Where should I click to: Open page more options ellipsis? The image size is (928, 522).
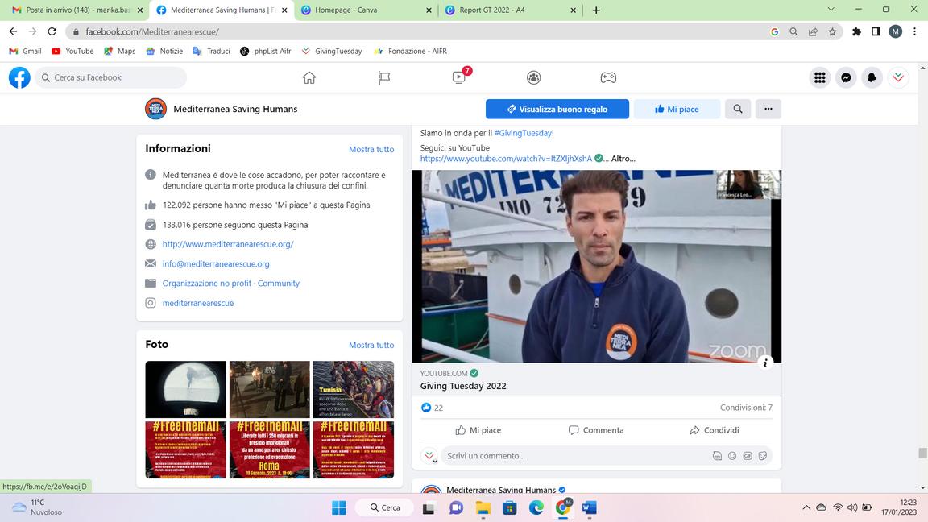[x=768, y=109]
